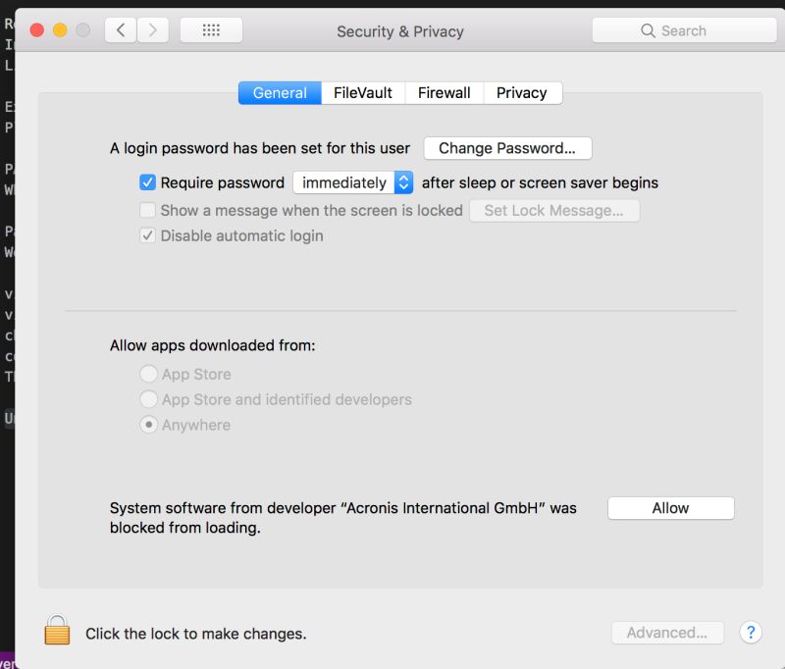The width and height of the screenshot is (785, 669).
Task: Open the help question mark button
Action: tap(751, 633)
